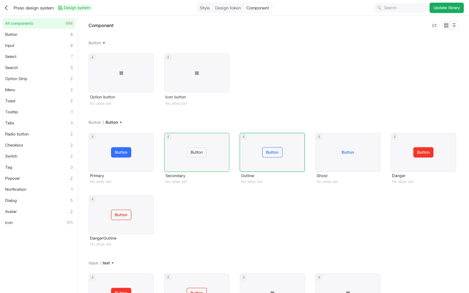
Task: Open the Toast category
Action: click(x=39, y=101)
